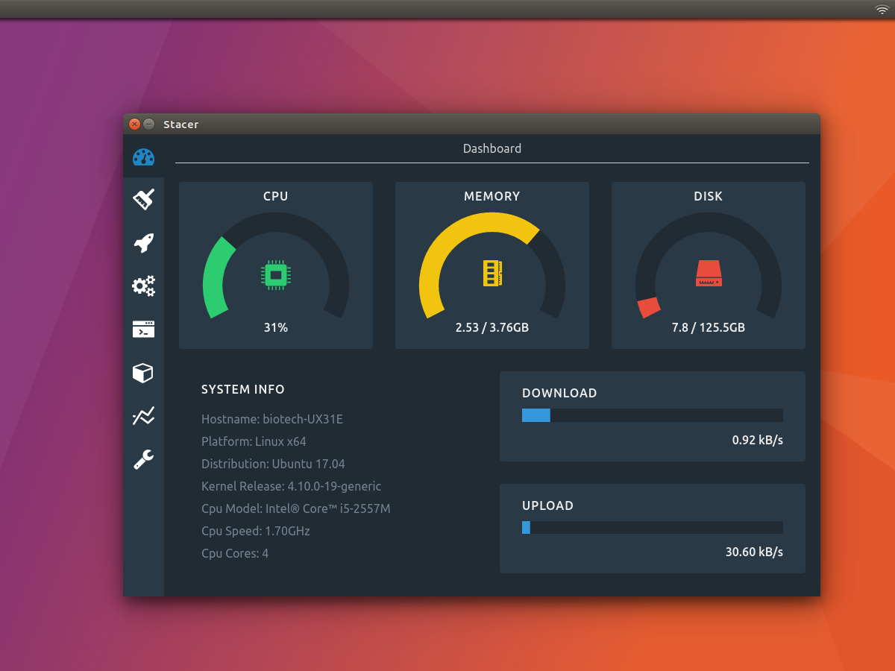
Task: Click the UPLOAD label
Action: point(547,505)
